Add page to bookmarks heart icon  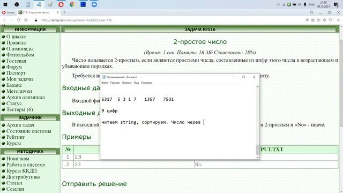[330, 20]
